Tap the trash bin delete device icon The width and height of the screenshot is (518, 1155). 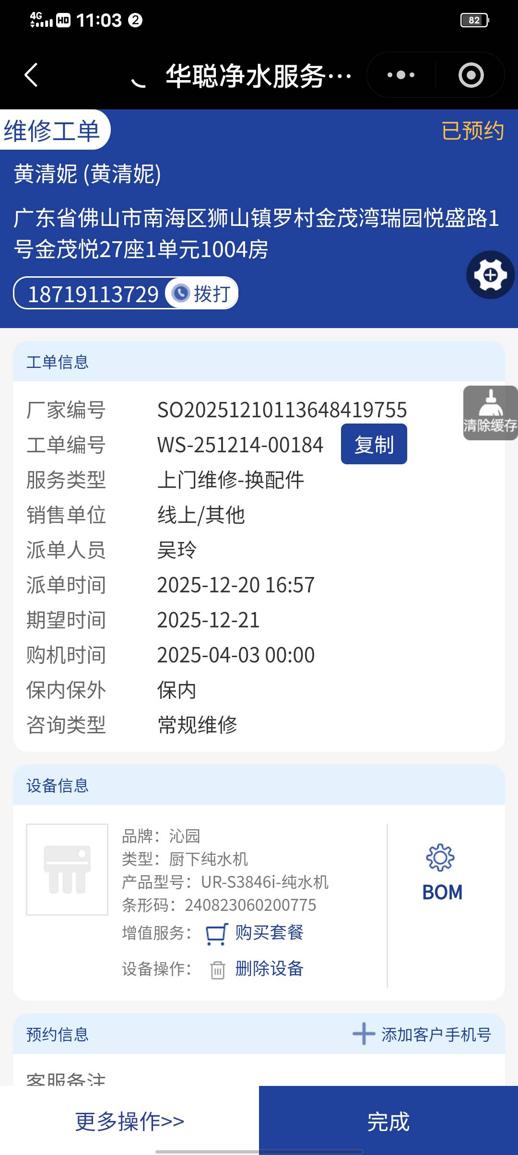point(217,970)
